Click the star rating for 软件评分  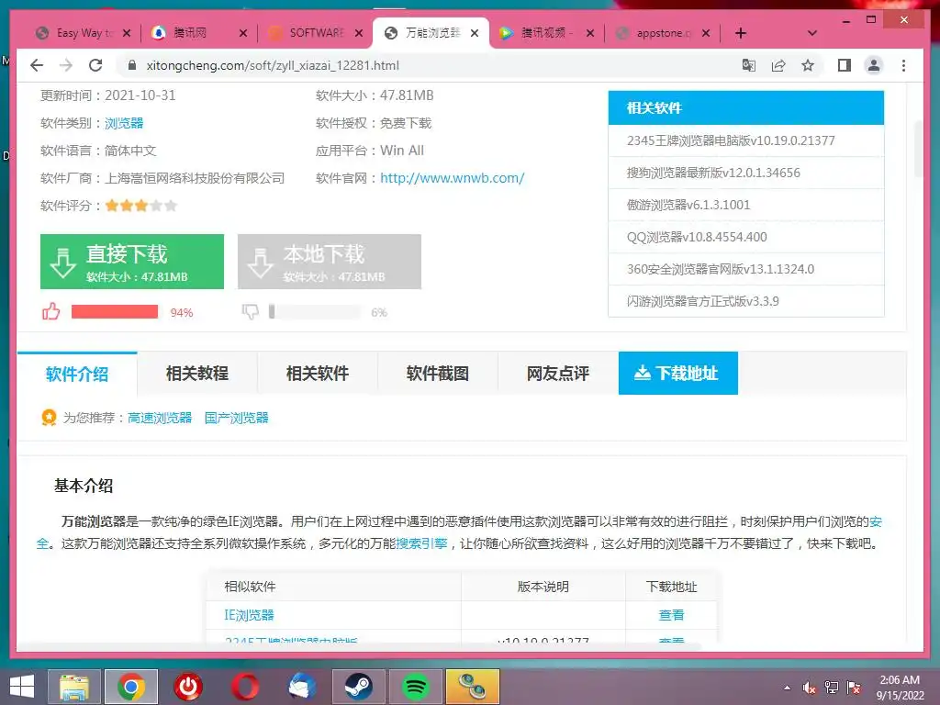(x=140, y=206)
